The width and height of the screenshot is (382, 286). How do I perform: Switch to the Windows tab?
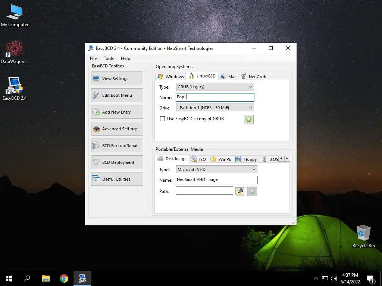[170, 77]
